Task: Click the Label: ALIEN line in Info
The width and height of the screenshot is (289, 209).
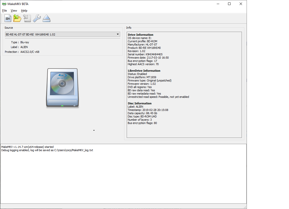Action: (135, 107)
